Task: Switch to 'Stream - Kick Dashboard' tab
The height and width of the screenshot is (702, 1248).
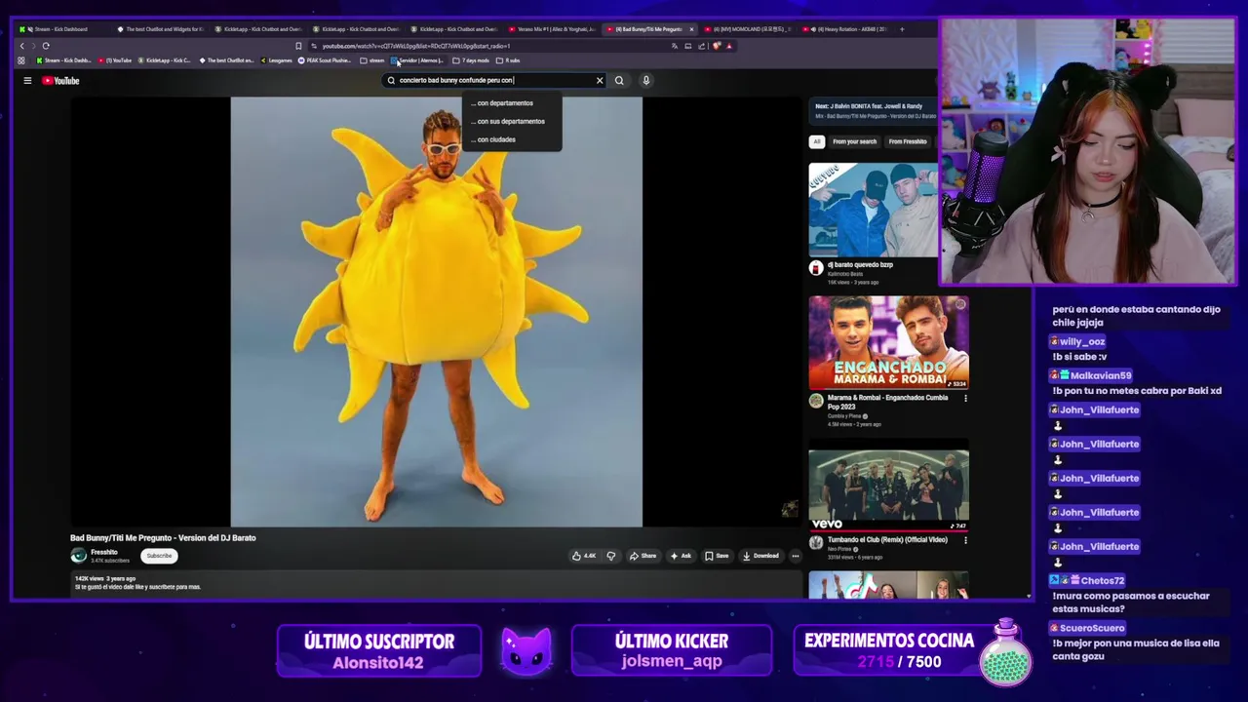Action: pos(60,29)
